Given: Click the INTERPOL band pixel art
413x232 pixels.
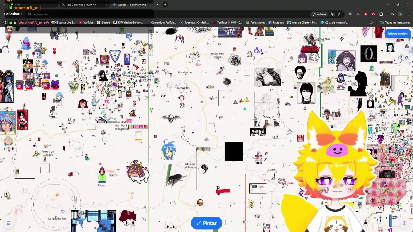Looking at the screenshot, I should (258, 132).
